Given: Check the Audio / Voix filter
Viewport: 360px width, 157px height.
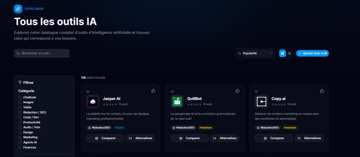Looking at the screenshot, I should pyautogui.click(x=20, y=127).
